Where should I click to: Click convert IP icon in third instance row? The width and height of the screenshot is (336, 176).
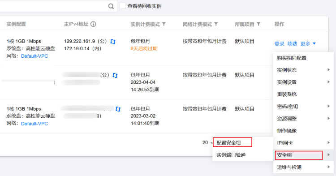pos(118,109)
